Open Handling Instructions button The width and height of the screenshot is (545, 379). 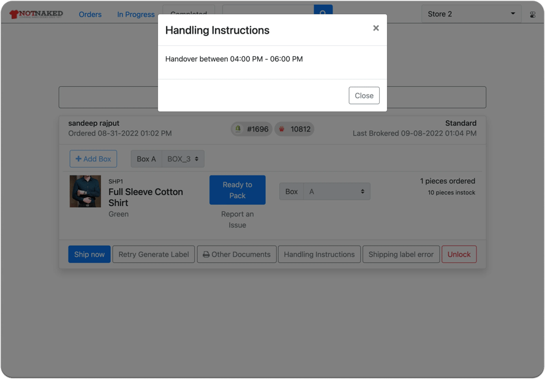point(319,254)
